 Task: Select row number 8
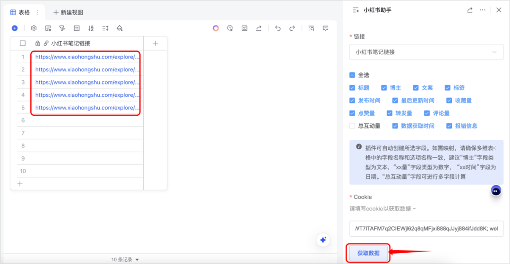23,145
